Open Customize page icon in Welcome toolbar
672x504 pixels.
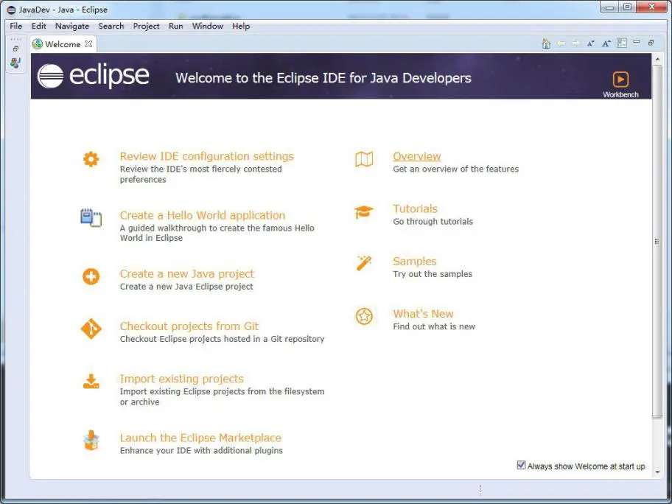click(621, 43)
